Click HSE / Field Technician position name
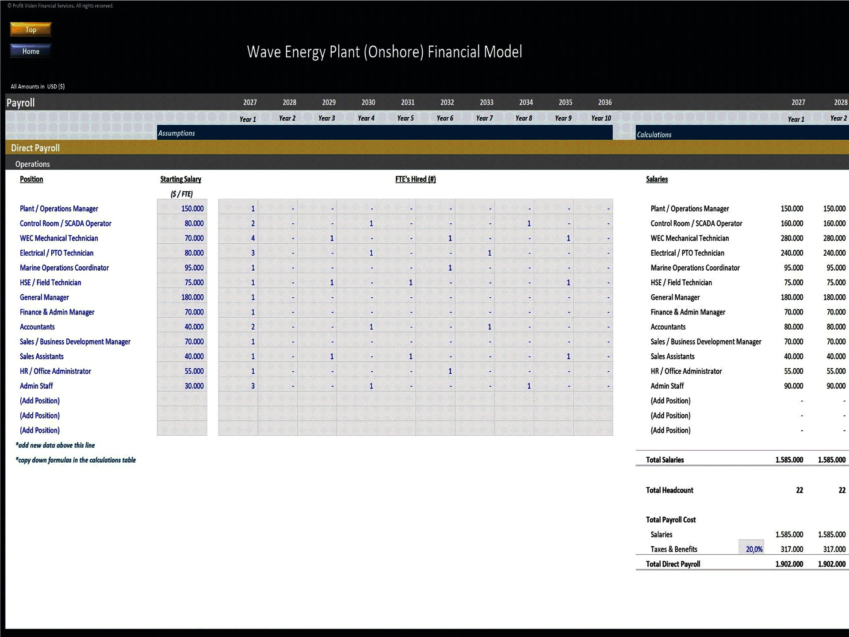The height and width of the screenshot is (637, 849). coord(50,282)
